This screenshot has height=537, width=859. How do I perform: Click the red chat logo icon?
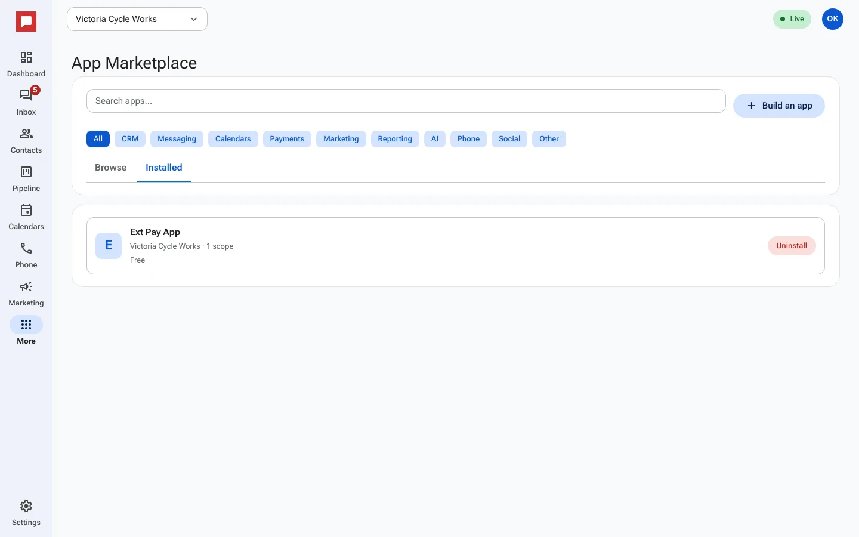[26, 22]
